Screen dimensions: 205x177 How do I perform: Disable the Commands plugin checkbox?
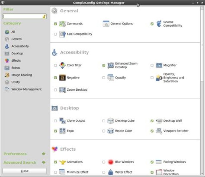click(x=56, y=24)
